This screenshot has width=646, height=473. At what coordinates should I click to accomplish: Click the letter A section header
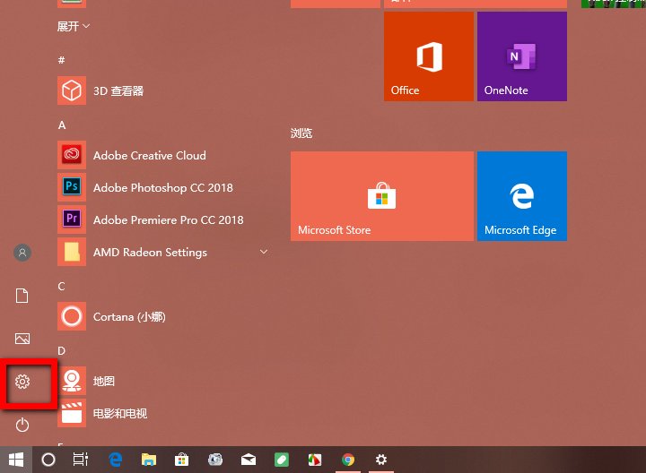click(62, 125)
